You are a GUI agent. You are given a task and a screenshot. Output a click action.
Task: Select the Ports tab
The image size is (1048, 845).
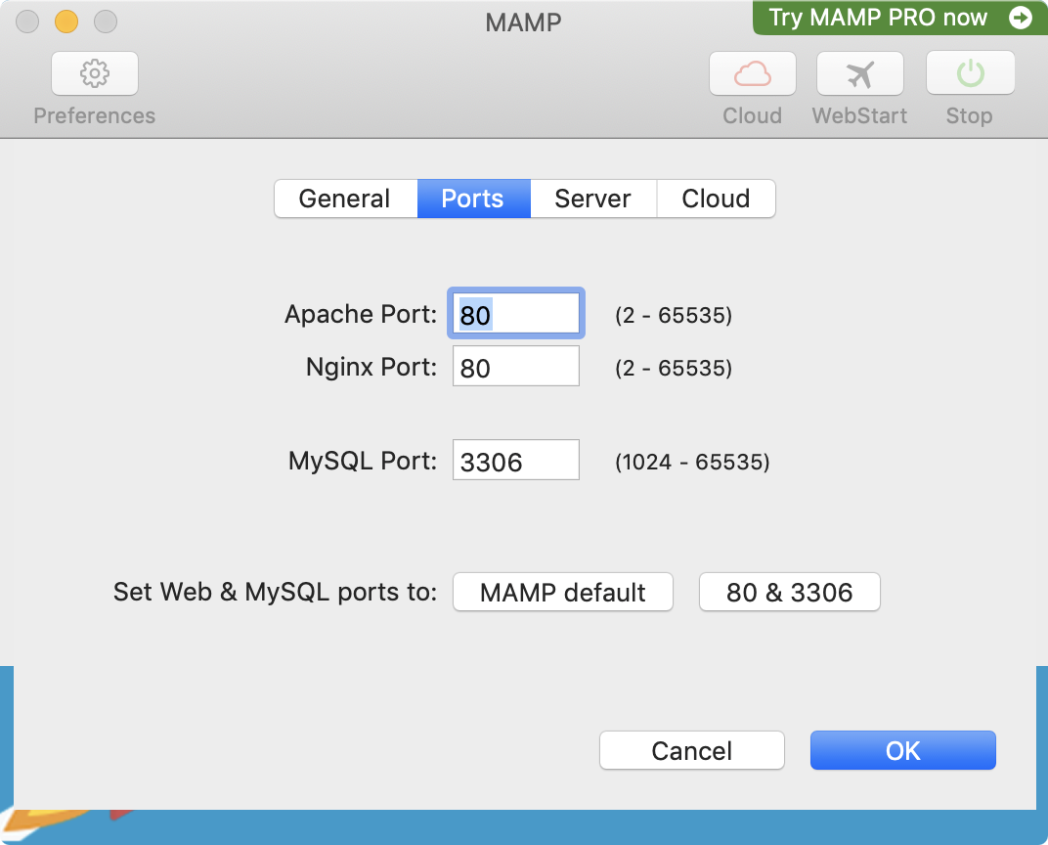pyautogui.click(x=473, y=199)
